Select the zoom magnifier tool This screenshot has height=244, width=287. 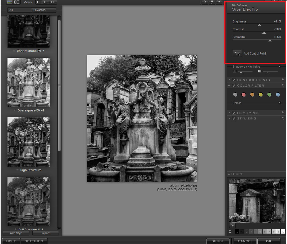coord(205,2)
